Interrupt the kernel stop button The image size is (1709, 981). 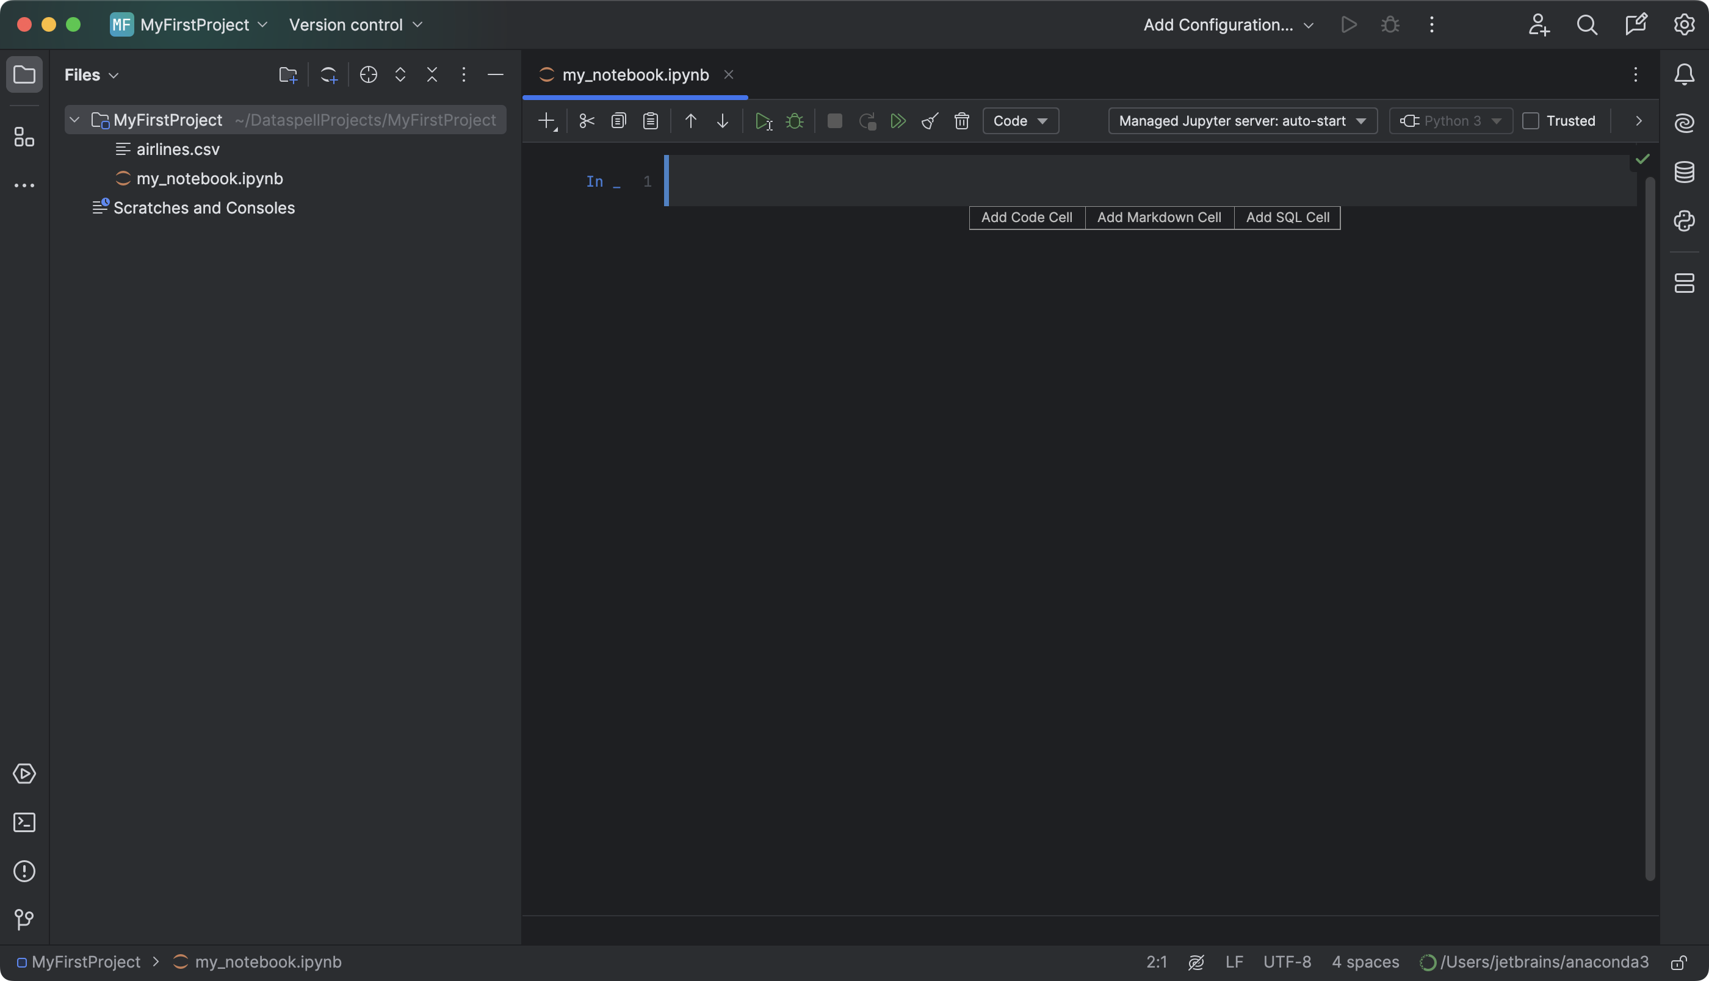coord(834,121)
